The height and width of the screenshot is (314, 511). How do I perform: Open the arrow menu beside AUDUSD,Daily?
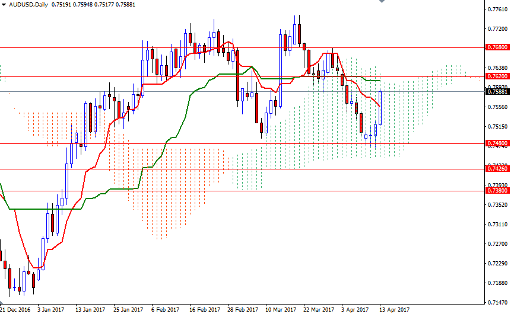pyautogui.click(x=4, y=5)
